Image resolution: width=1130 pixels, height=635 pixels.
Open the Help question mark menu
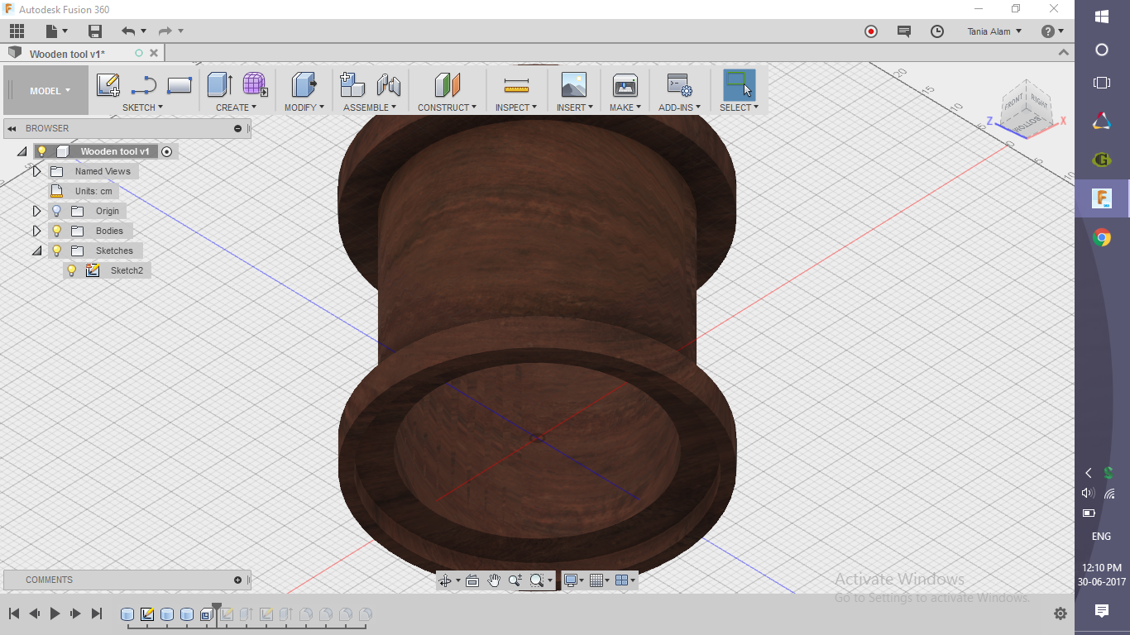pos(1052,31)
